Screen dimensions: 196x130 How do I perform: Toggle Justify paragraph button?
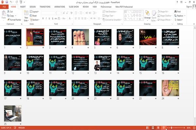(85, 19)
